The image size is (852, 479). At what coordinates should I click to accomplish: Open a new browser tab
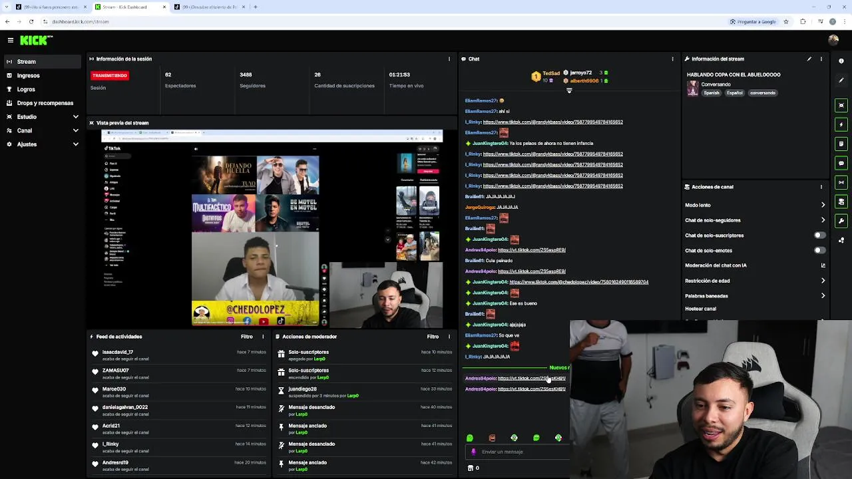point(255,7)
